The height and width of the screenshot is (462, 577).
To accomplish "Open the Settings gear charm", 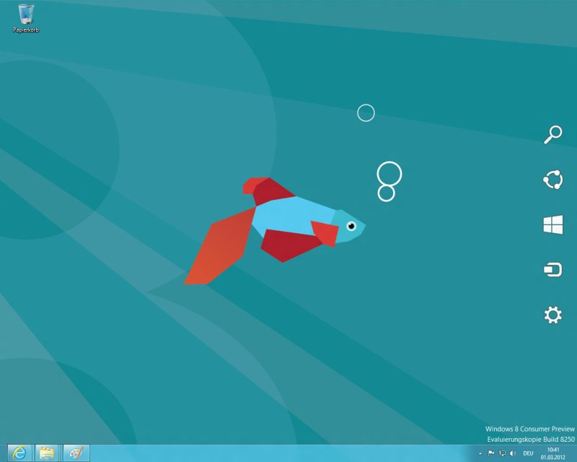I will click(x=552, y=315).
